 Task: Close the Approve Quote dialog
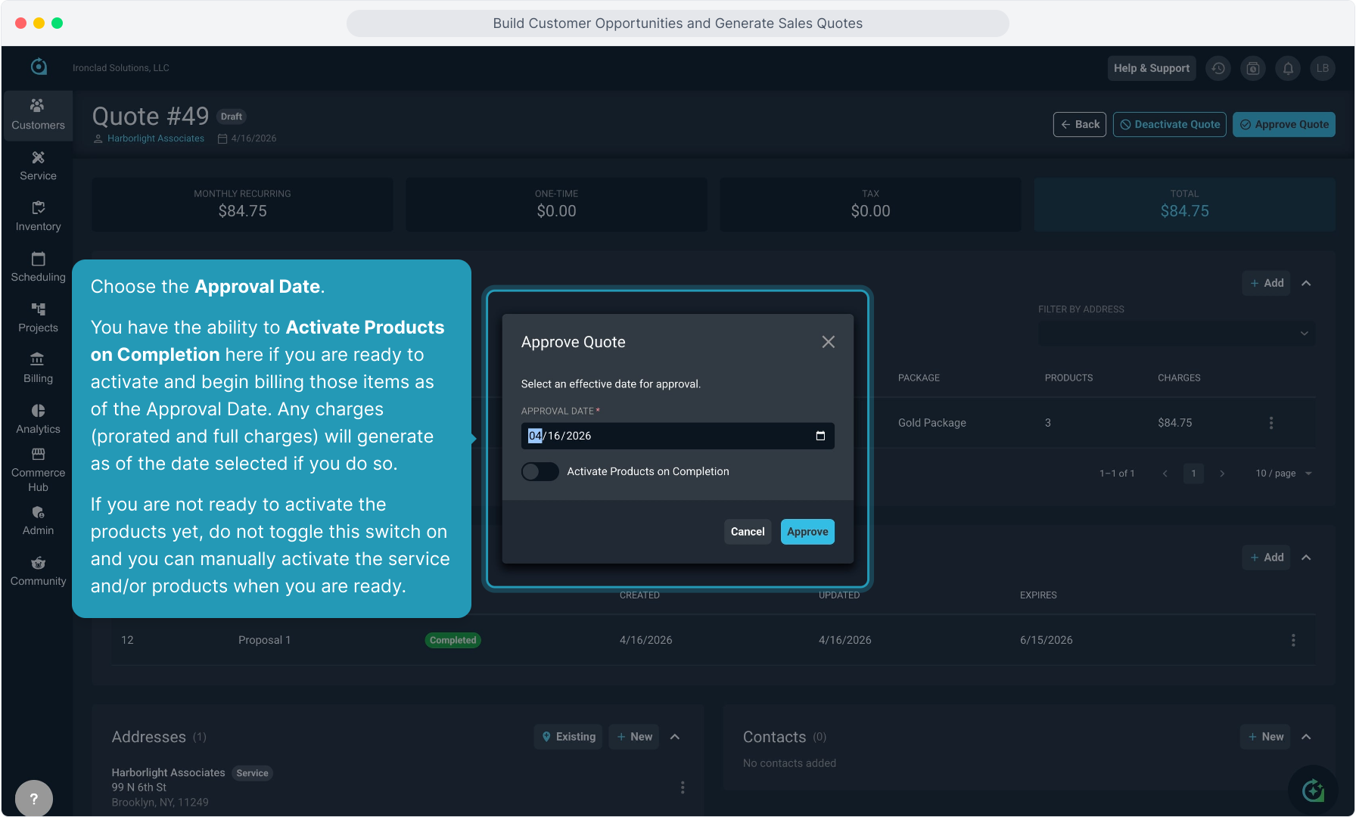829,342
